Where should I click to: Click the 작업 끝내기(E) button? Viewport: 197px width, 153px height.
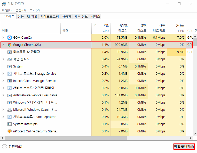184,147
